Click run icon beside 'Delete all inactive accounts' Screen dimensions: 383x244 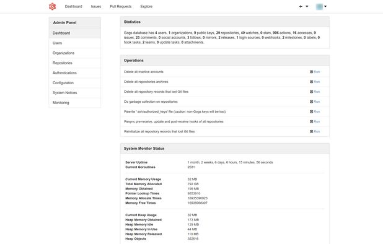coord(311,72)
